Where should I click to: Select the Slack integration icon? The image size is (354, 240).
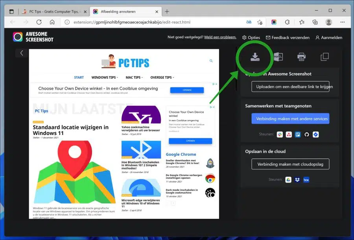coord(280,135)
